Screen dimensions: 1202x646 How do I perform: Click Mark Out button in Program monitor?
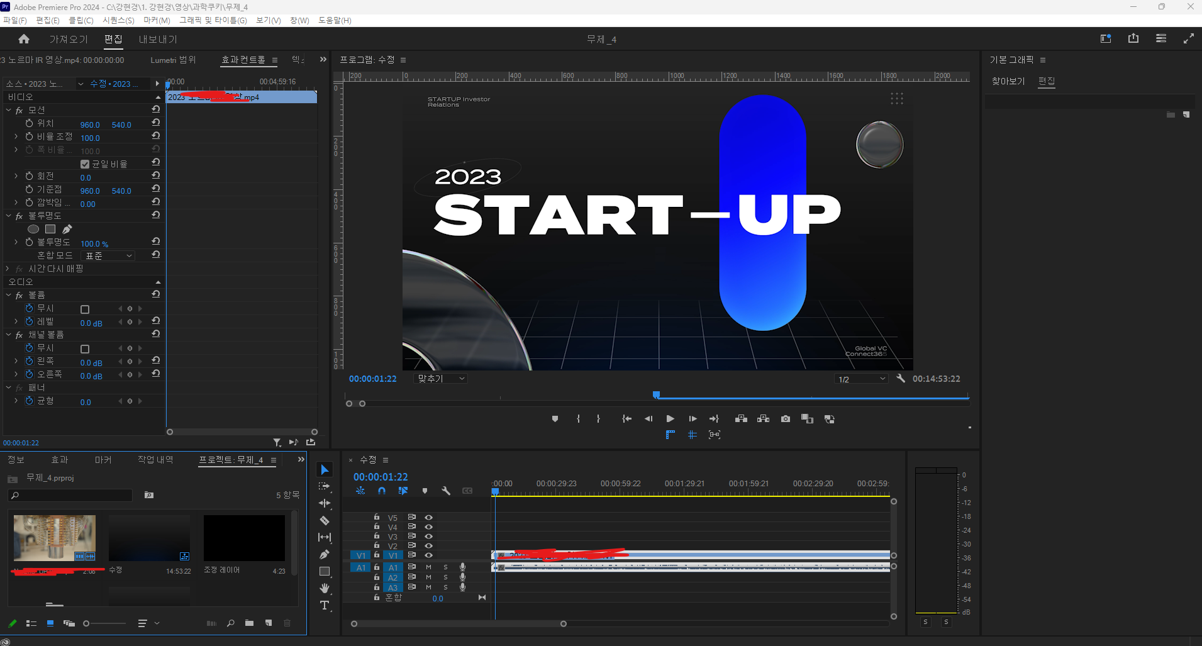598,419
